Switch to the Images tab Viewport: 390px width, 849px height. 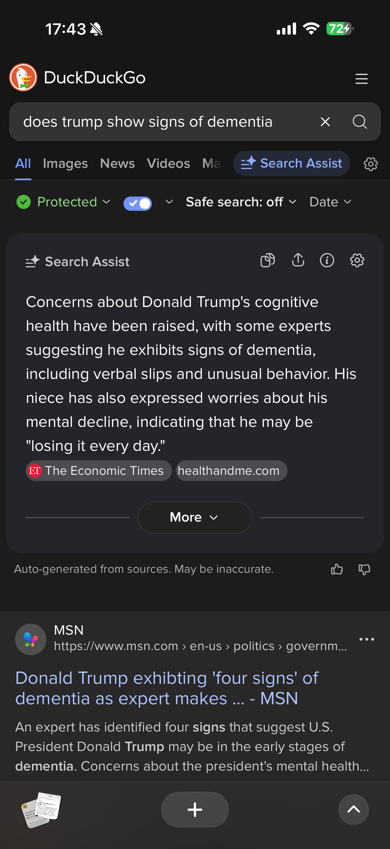pyautogui.click(x=65, y=163)
